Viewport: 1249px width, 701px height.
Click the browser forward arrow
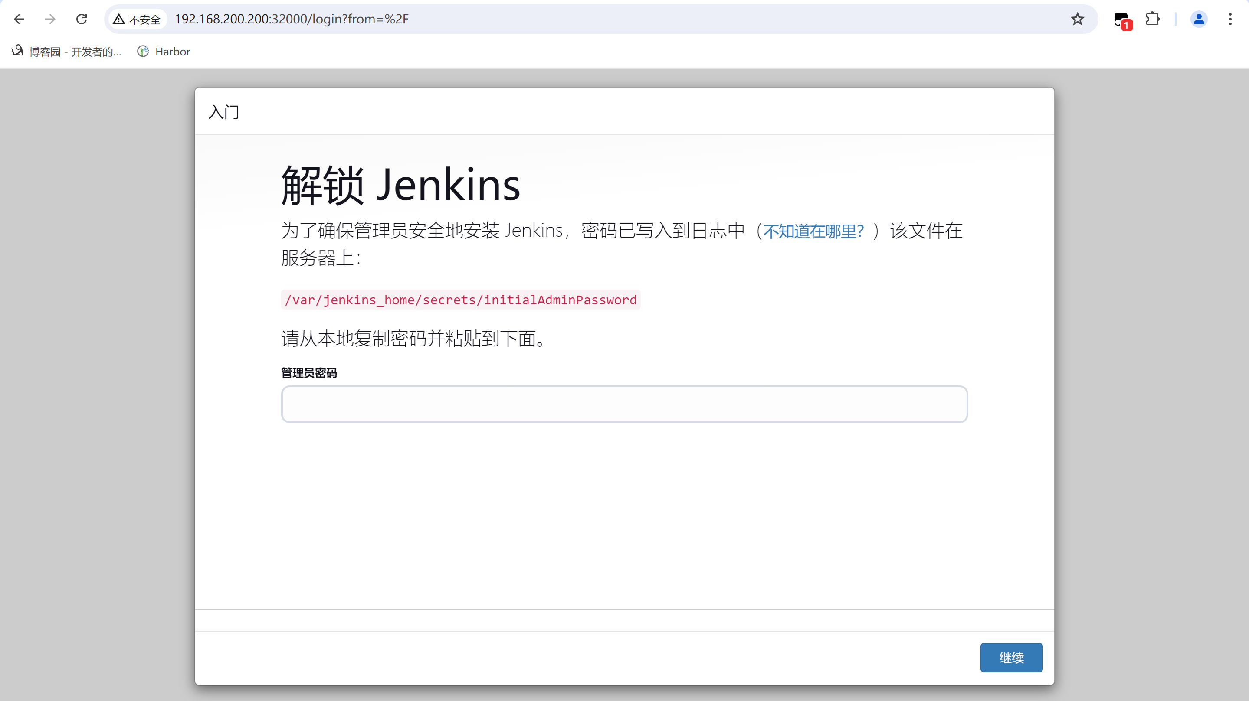[x=50, y=19]
